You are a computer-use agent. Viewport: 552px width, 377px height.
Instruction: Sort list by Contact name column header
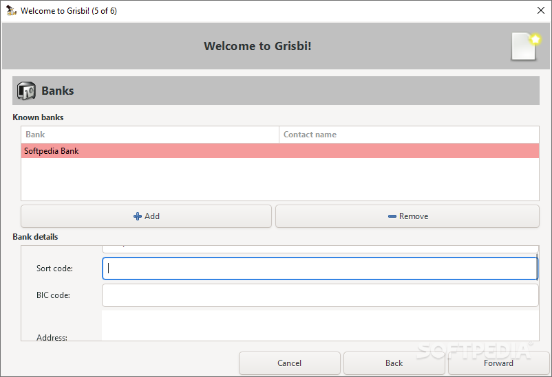click(x=409, y=135)
